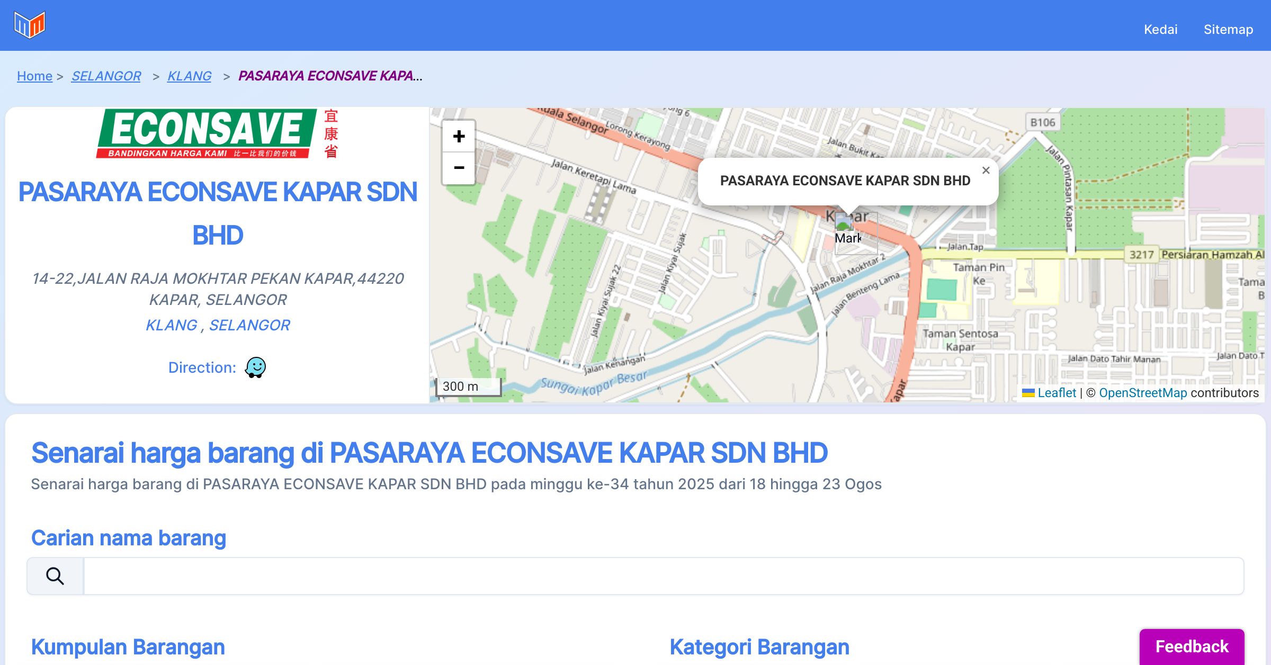Click the Econsave logo image
The image size is (1271, 665).
(x=217, y=134)
